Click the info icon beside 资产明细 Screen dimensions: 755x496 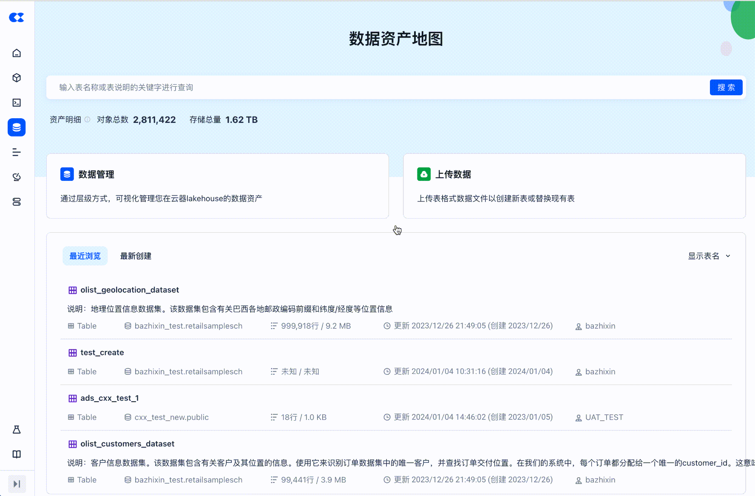coord(88,120)
